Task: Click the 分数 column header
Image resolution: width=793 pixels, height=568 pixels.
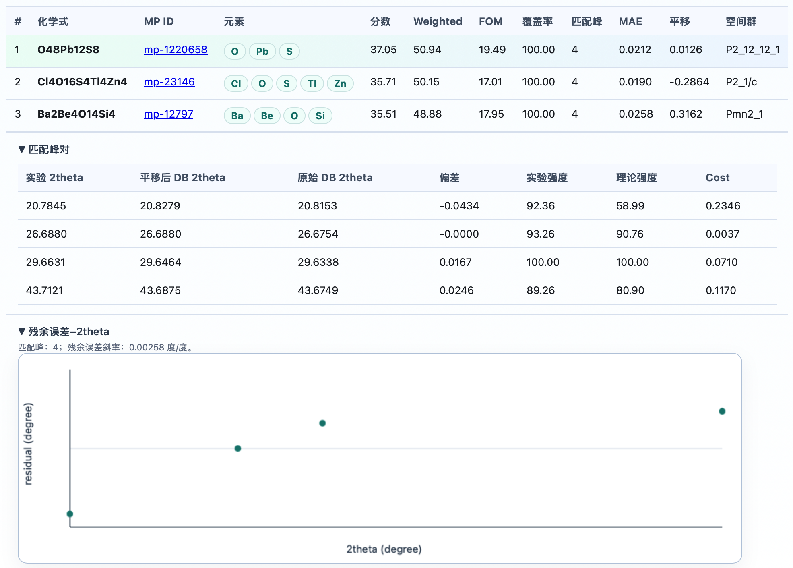Action: [380, 21]
